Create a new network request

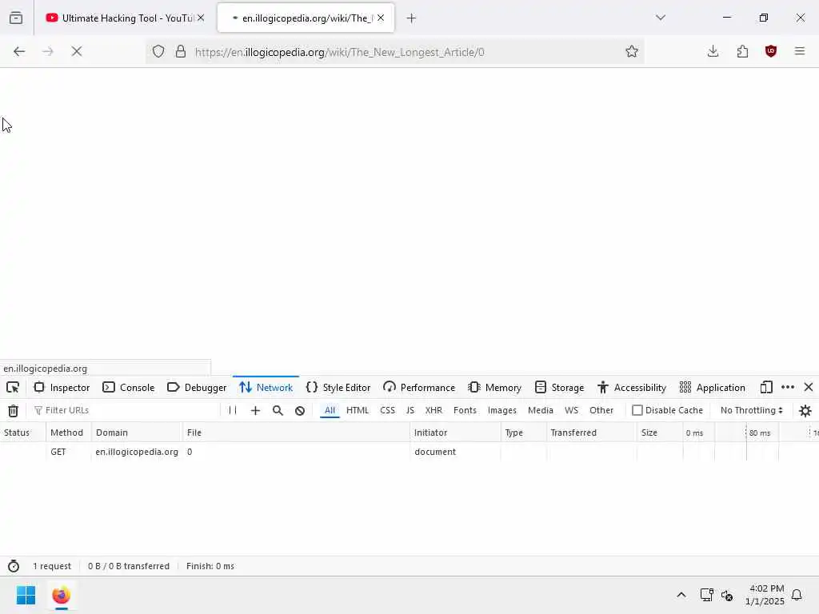255,410
